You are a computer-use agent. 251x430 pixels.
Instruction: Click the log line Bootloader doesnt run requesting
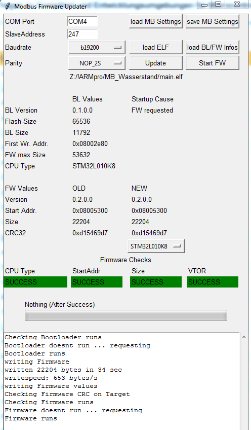tap(77, 345)
